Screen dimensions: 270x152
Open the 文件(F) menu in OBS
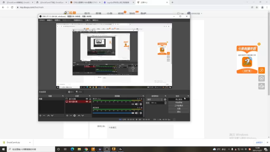tap(42, 20)
